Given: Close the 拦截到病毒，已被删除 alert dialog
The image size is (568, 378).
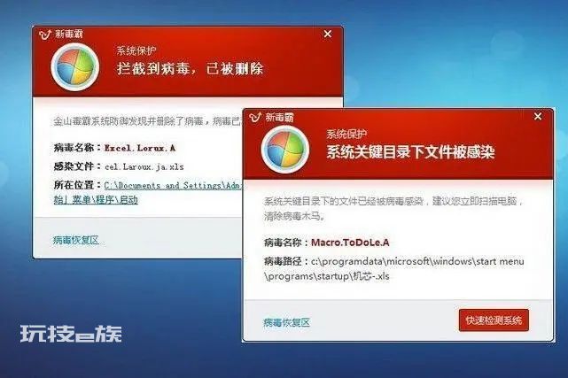Looking at the screenshot, I should tap(328, 34).
